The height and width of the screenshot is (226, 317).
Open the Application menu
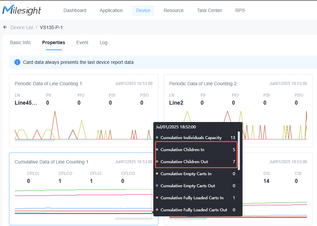click(111, 10)
